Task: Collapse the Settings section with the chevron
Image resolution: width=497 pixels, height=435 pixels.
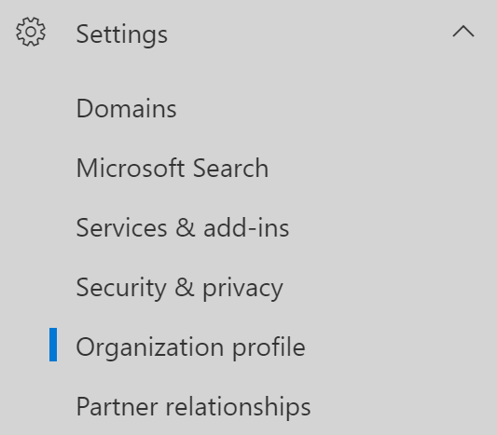Action: (x=463, y=32)
